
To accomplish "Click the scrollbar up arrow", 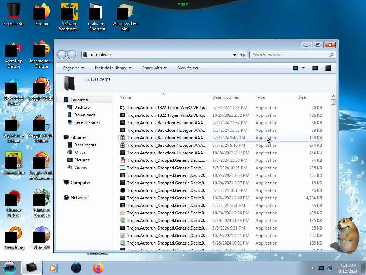I will click(333, 96).
